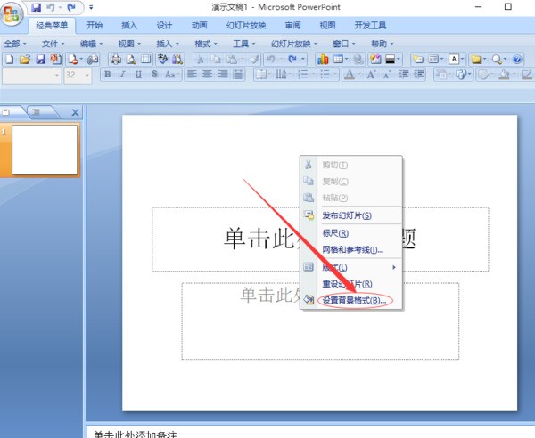Choose 网格和参考线 in context menu
This screenshot has width=535, height=438.
click(351, 250)
